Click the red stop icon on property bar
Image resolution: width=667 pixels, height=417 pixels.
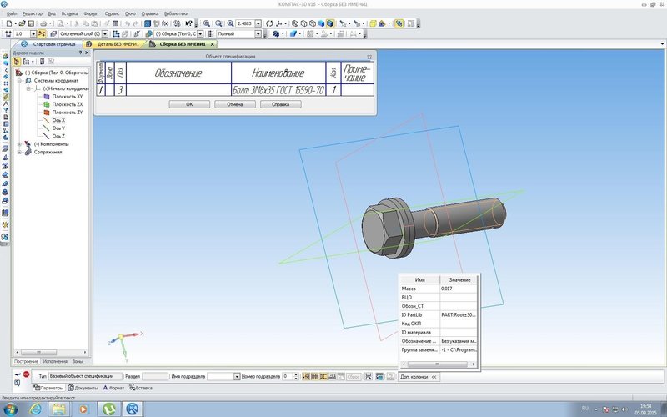[x=27, y=374]
